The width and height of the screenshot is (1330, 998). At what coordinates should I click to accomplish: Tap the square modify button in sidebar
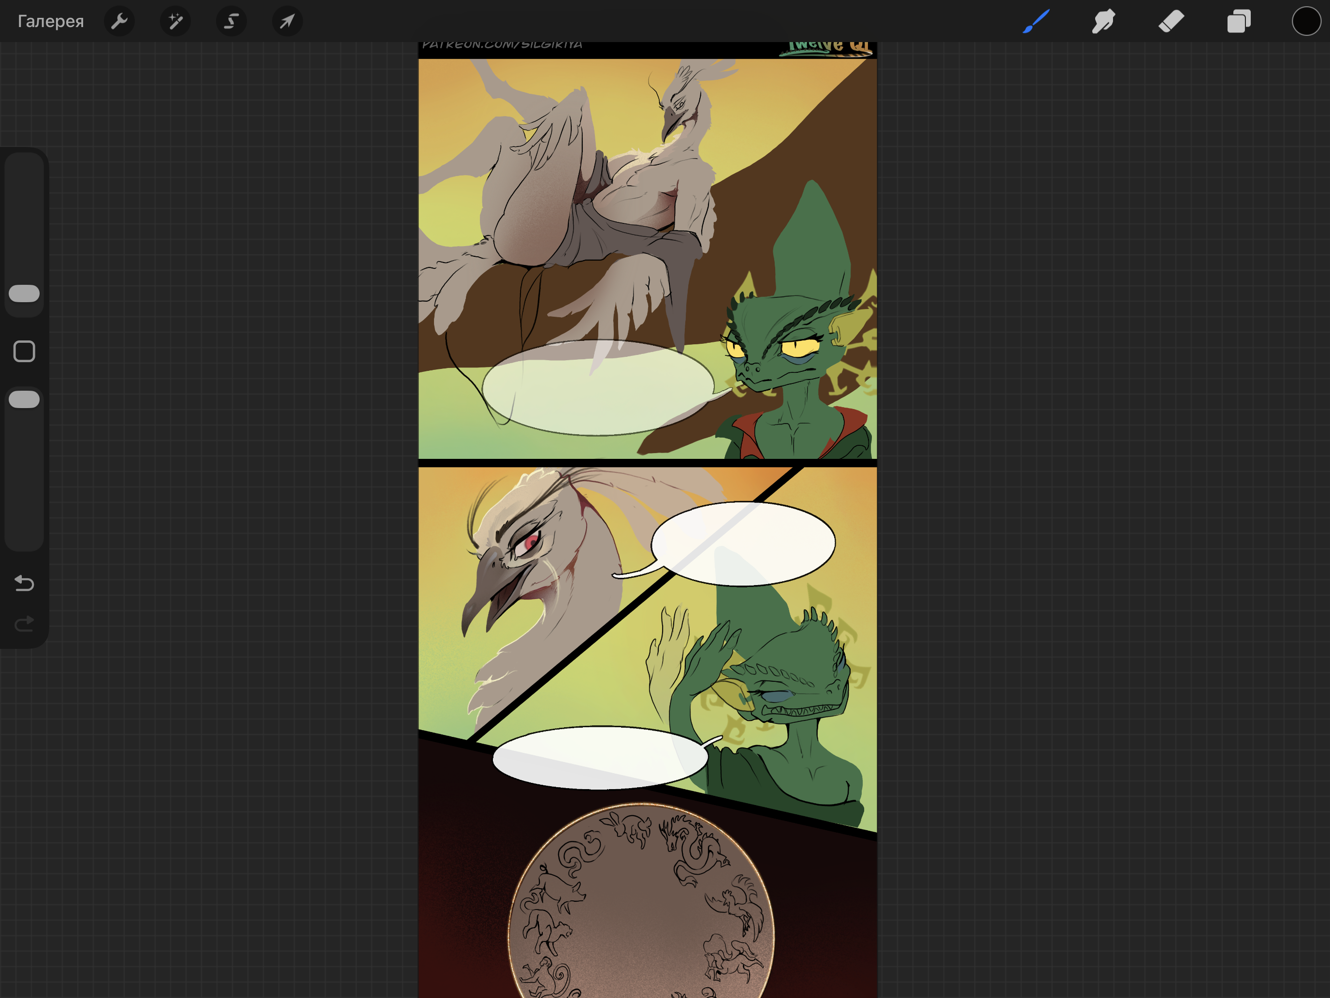coord(24,352)
